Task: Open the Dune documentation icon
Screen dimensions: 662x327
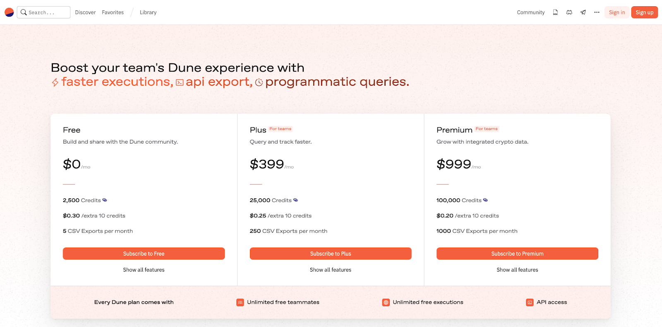Action: 555,12
